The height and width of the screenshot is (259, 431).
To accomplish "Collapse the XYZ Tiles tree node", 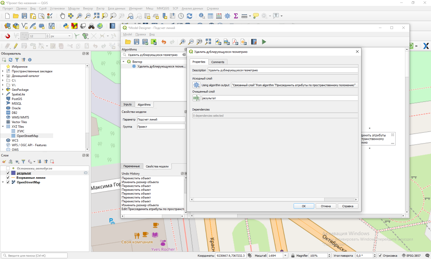I will click(3, 127).
